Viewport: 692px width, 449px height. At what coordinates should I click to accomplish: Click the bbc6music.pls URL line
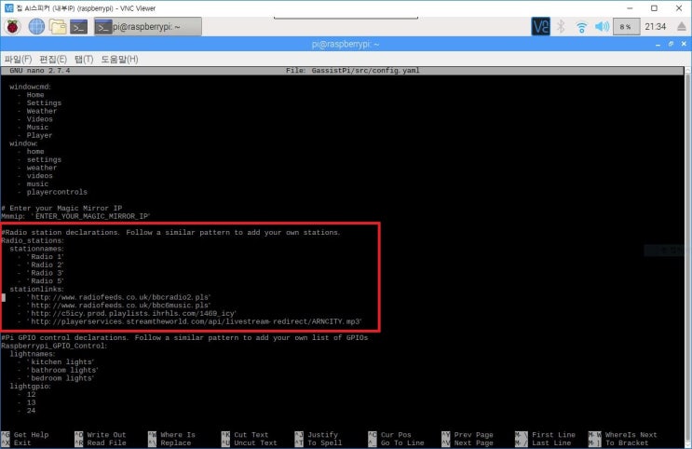(x=118, y=306)
